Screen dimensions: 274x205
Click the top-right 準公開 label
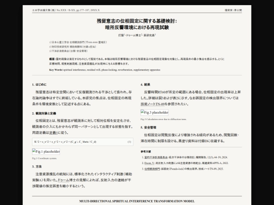pos(233,10)
